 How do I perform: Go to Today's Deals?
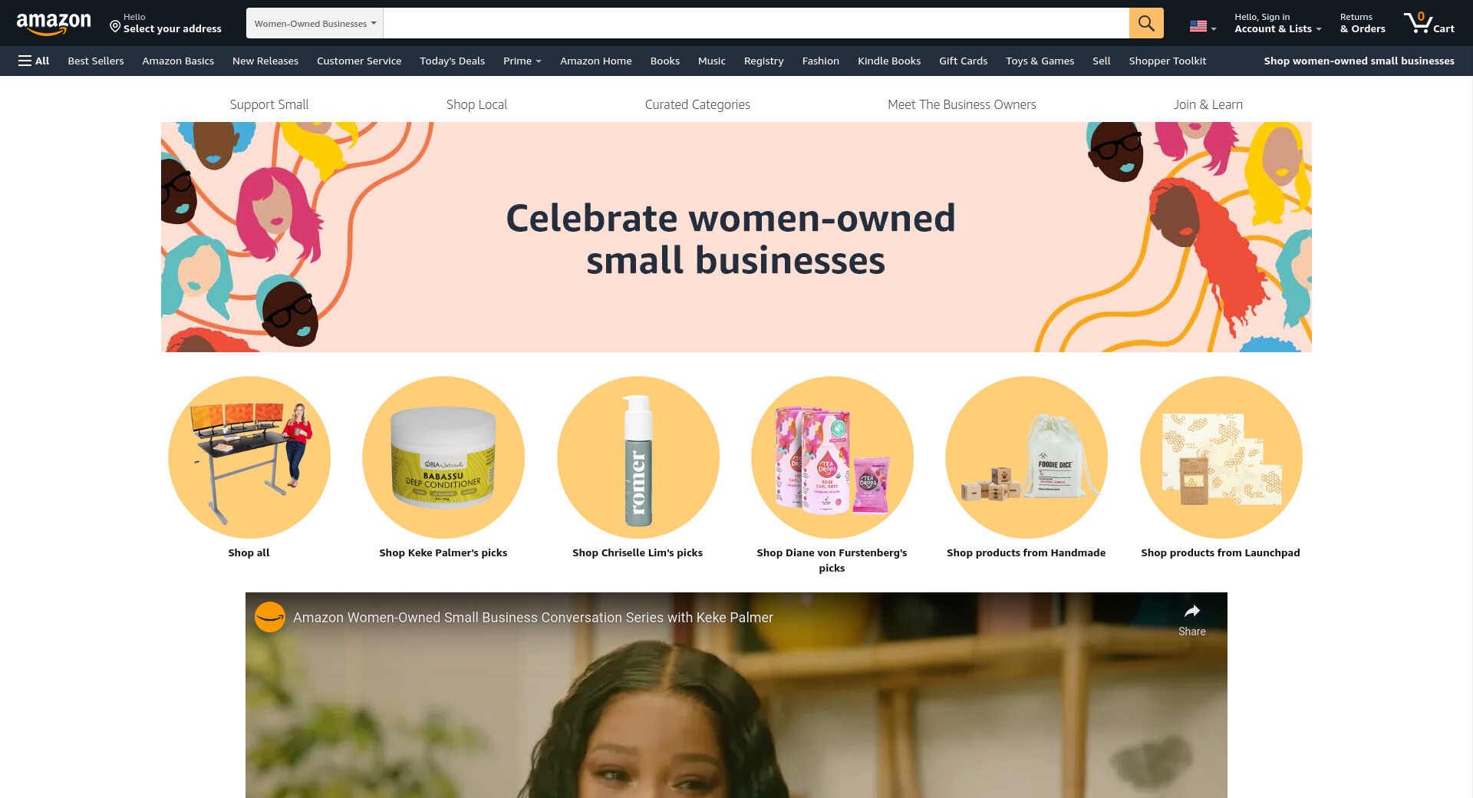pyautogui.click(x=452, y=61)
